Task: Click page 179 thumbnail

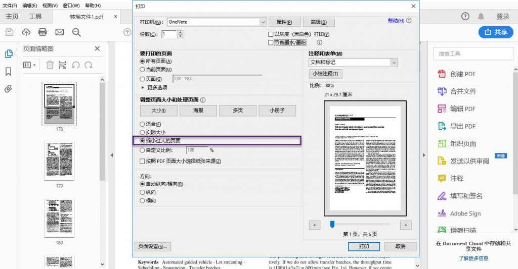Action: coord(59,161)
